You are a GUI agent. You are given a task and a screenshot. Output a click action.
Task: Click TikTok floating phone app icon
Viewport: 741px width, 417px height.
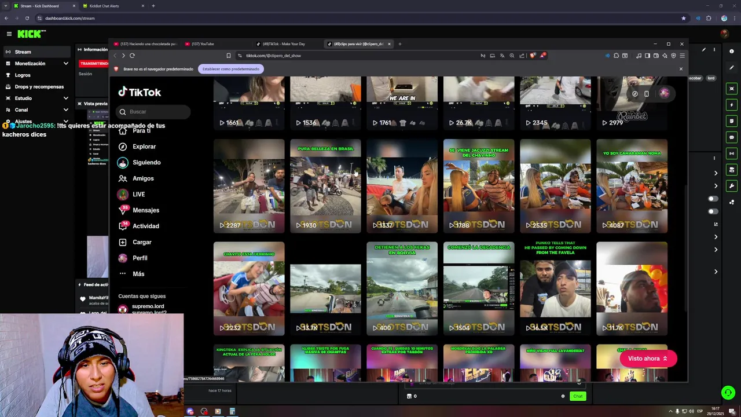pos(647,94)
